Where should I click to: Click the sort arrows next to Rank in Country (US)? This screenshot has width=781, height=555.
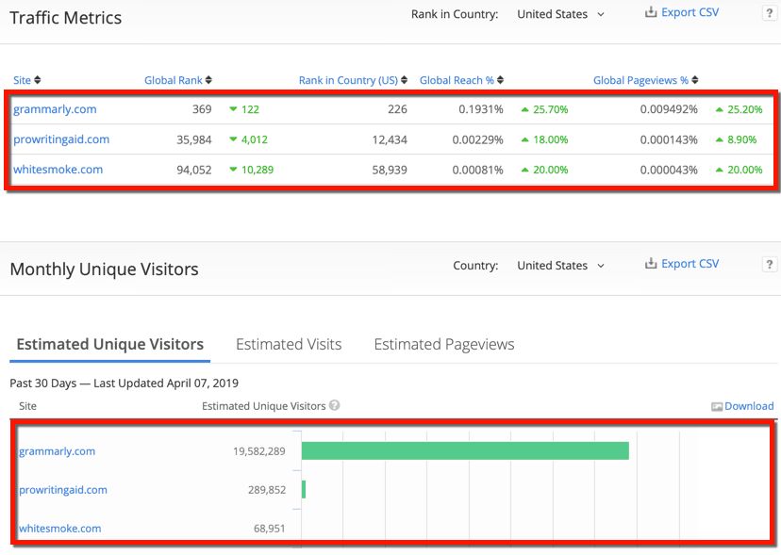coord(404,80)
